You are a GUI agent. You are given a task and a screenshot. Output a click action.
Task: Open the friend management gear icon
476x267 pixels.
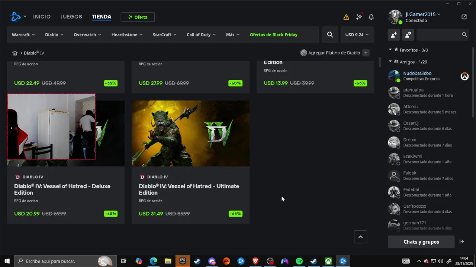click(408, 34)
